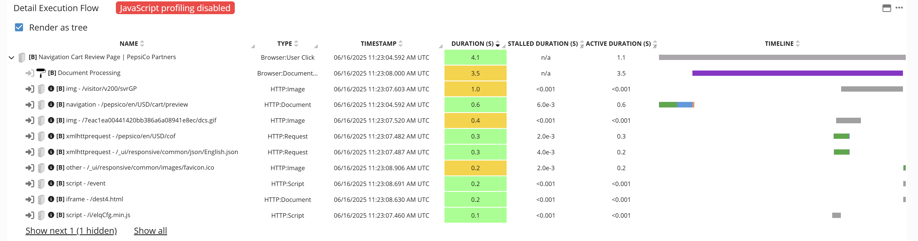
Task: Click info icon on navigation cart/preview row
Action: 51,104
